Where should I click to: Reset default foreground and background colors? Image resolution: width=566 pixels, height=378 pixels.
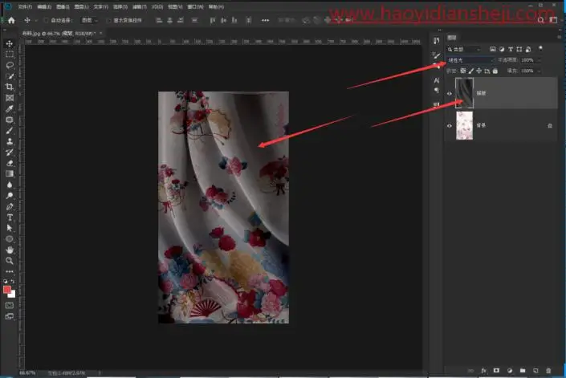6,282
